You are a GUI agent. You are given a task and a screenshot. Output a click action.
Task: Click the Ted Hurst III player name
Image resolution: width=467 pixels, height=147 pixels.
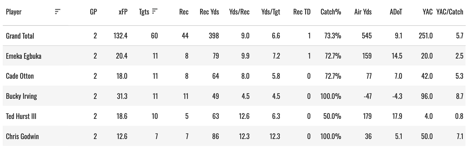pyautogui.click(x=21, y=116)
